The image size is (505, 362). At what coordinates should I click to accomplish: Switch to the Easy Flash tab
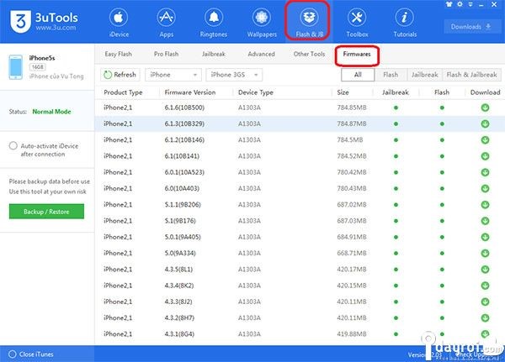coord(117,54)
